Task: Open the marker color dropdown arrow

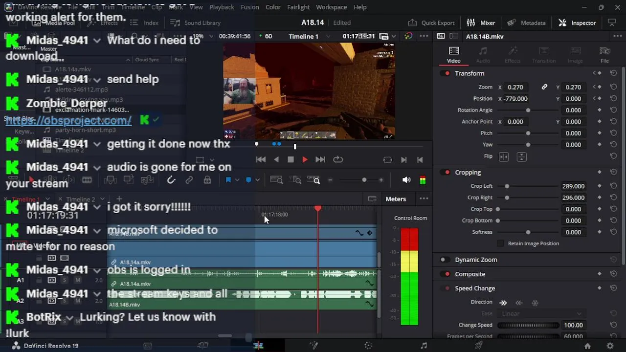Action: pyautogui.click(x=257, y=180)
